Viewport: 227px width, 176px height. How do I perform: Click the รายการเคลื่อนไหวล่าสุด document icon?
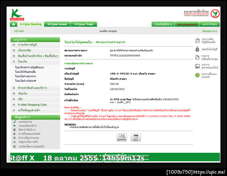pyautogui.click(x=197, y=58)
